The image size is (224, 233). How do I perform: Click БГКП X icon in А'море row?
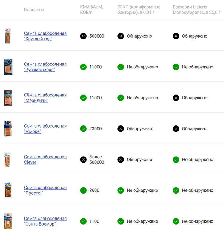121,128
